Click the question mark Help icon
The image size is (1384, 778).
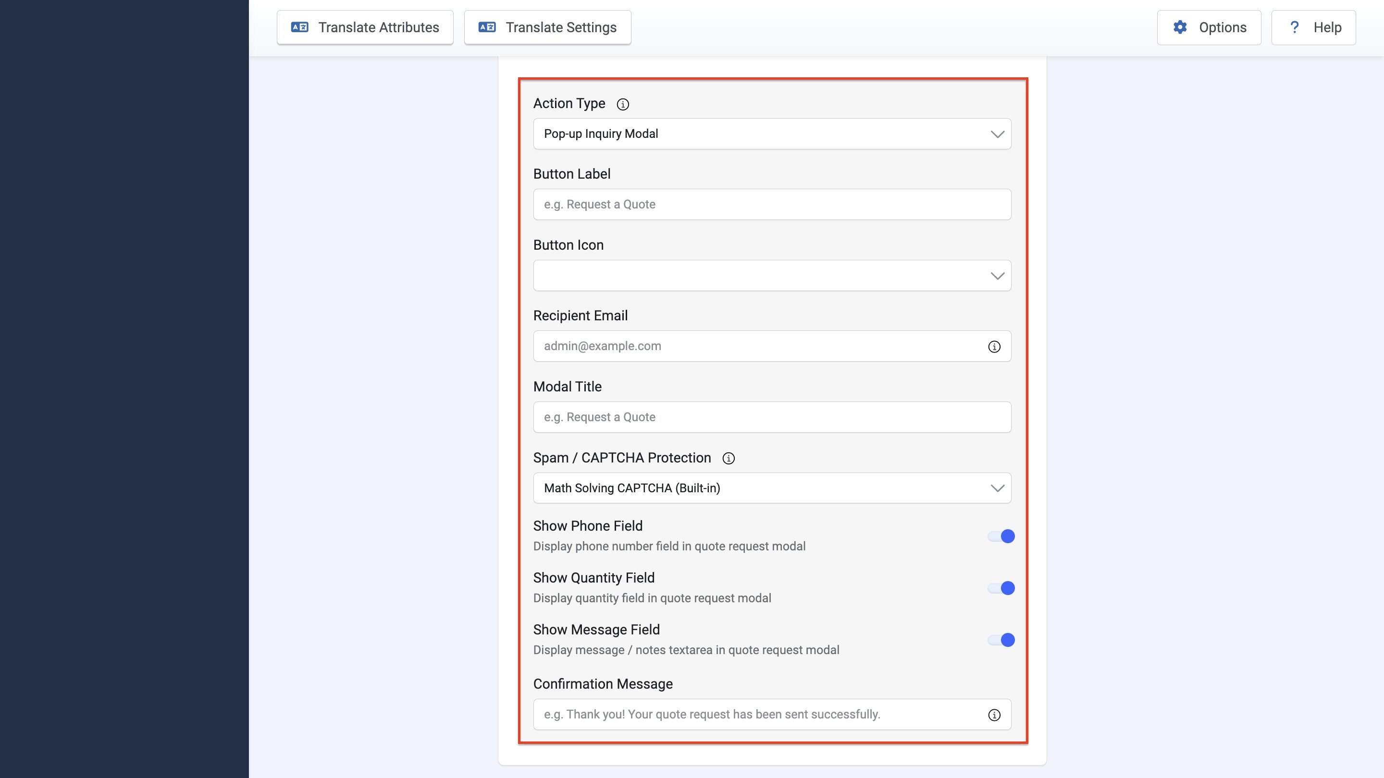pos(1294,27)
